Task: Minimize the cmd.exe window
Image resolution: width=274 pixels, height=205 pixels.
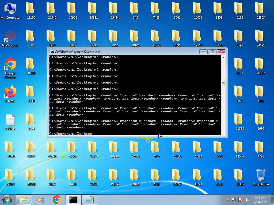Action: coord(203,52)
